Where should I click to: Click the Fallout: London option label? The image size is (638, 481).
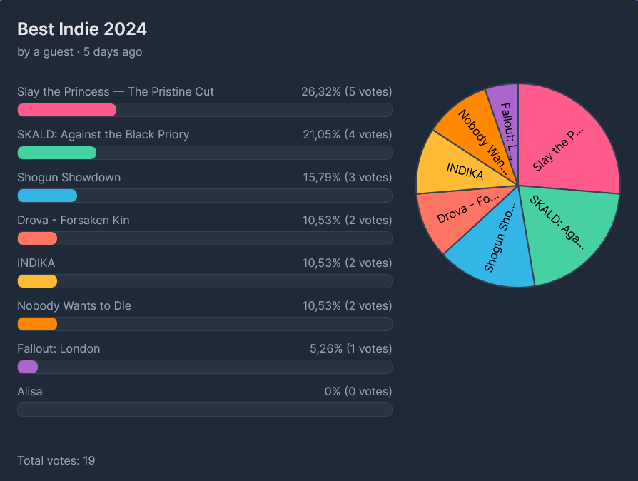[x=59, y=349]
